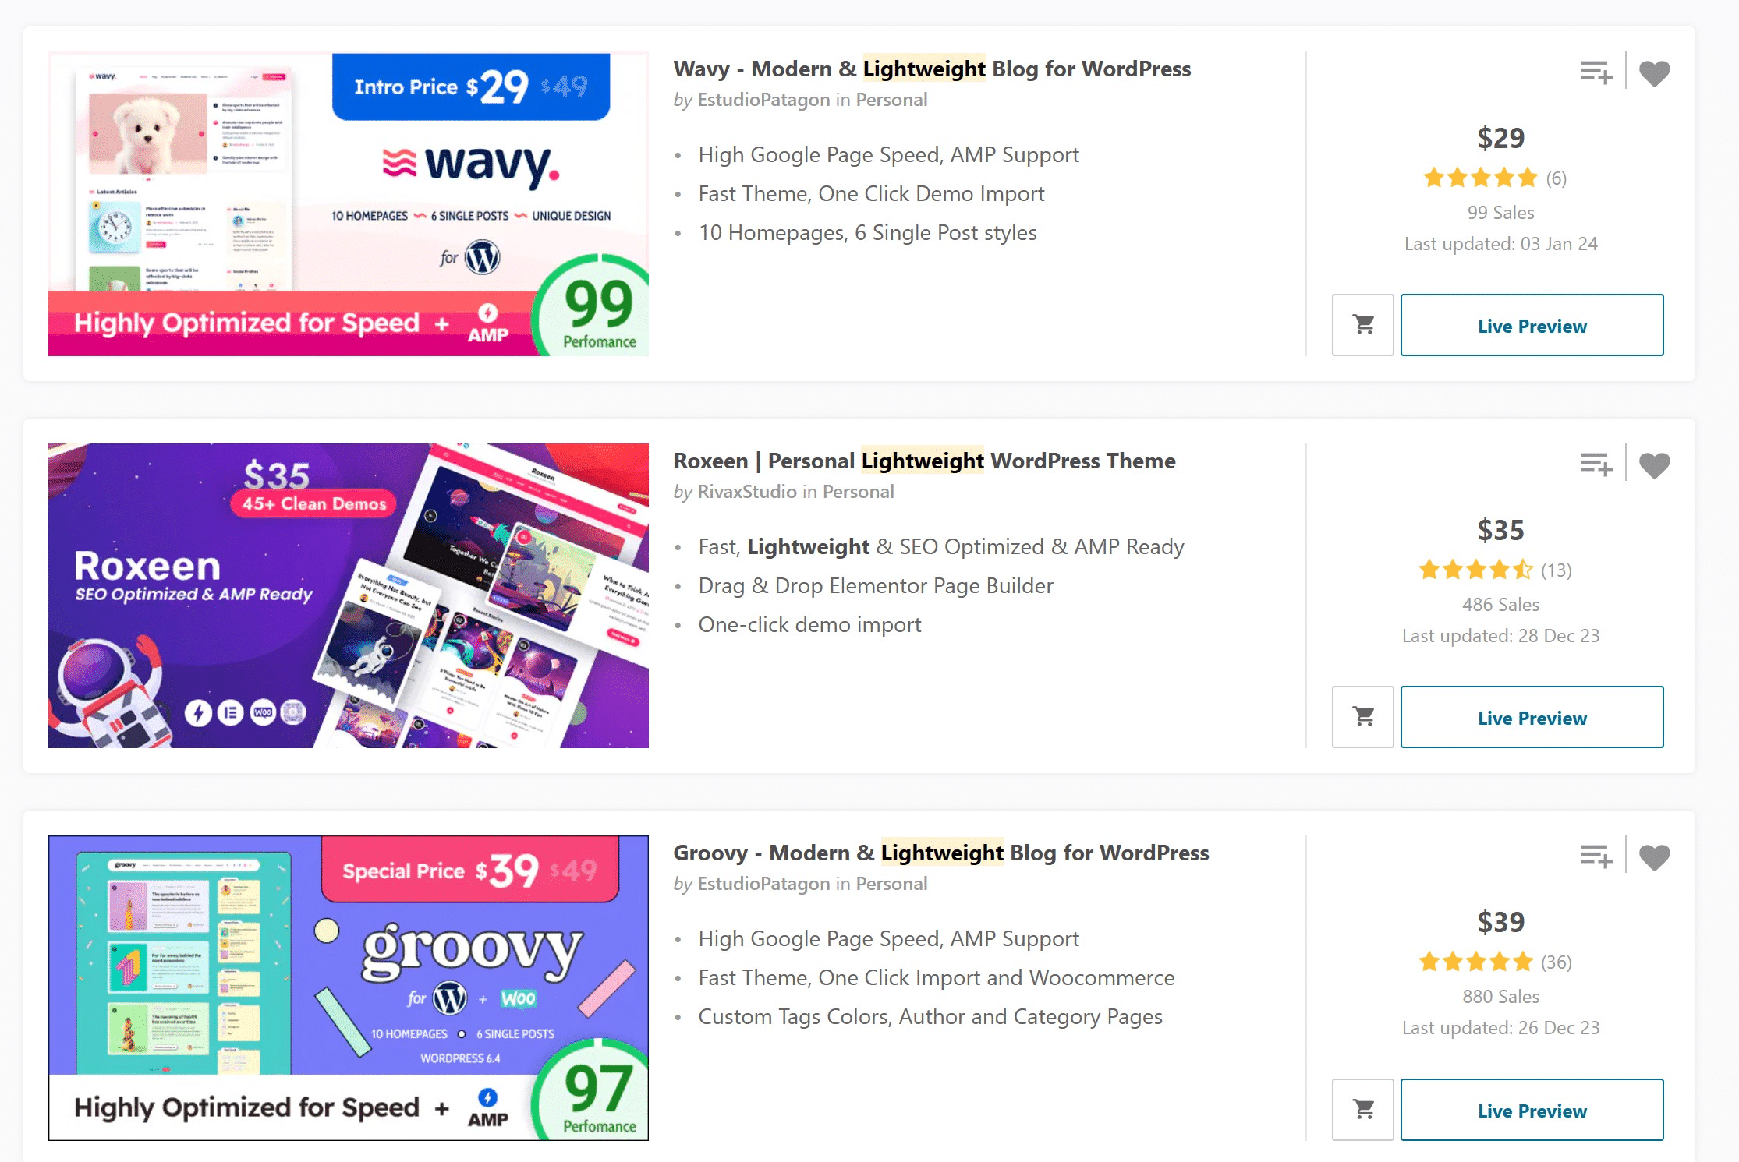Toggle favorite heart icon for Wavy theme
Screen dimensions: 1739x1162
tap(1656, 74)
